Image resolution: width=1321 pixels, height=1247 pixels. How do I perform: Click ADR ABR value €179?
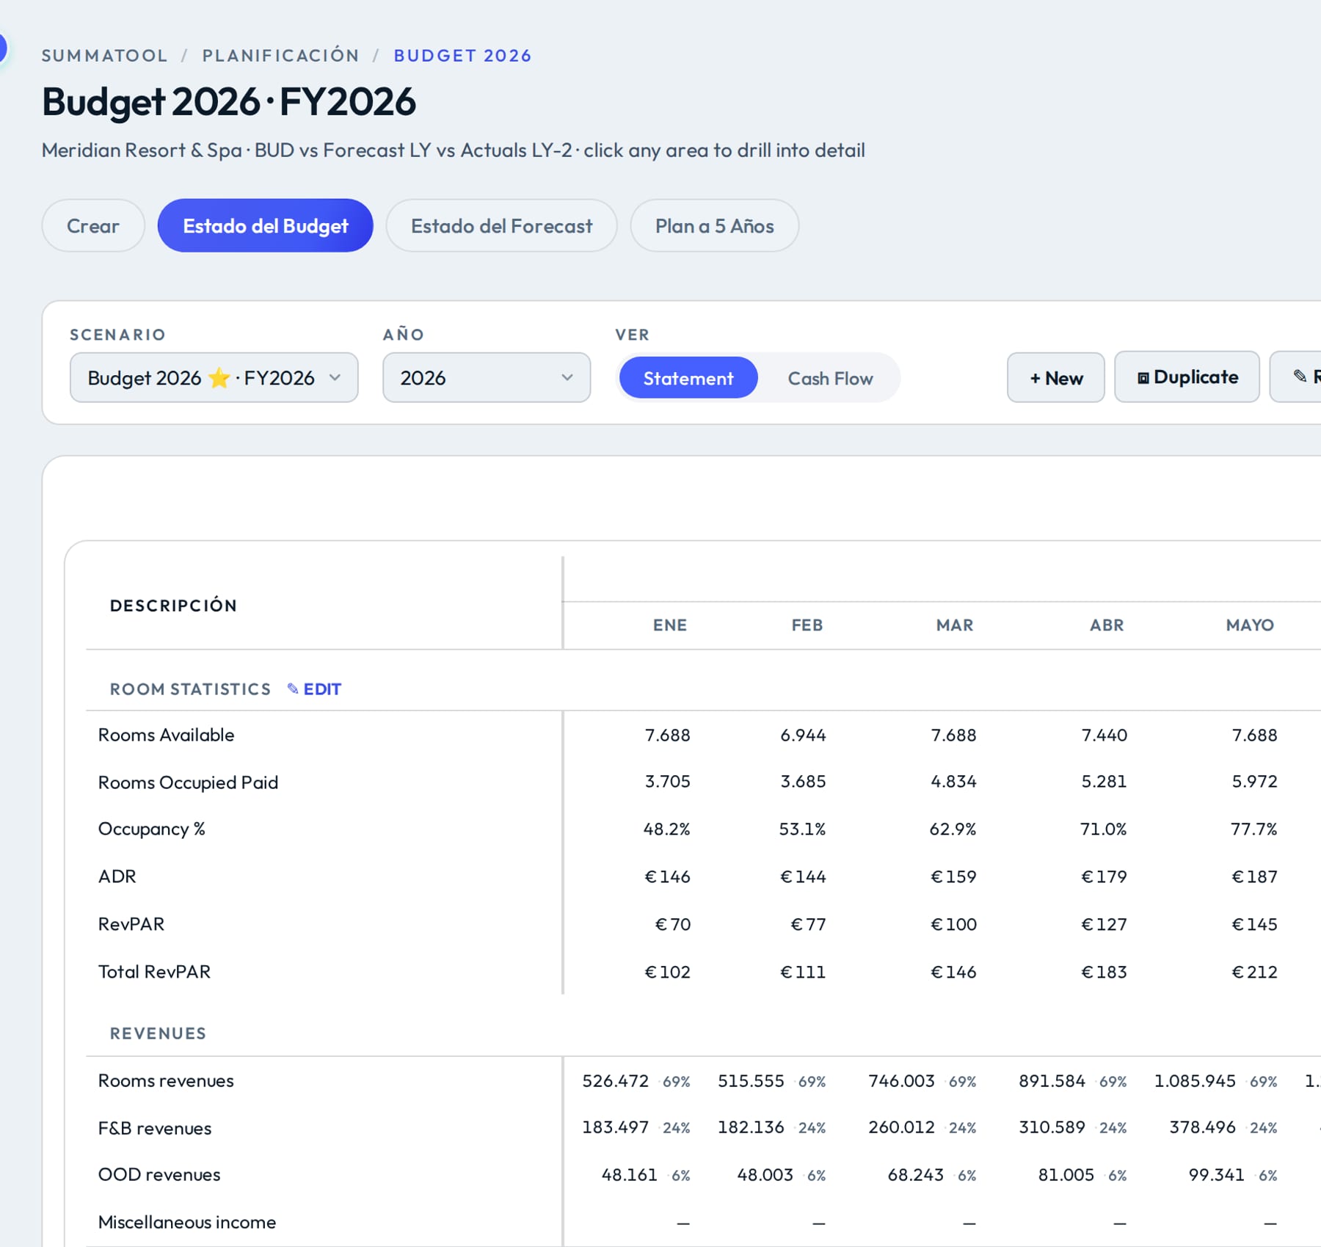pos(1104,876)
